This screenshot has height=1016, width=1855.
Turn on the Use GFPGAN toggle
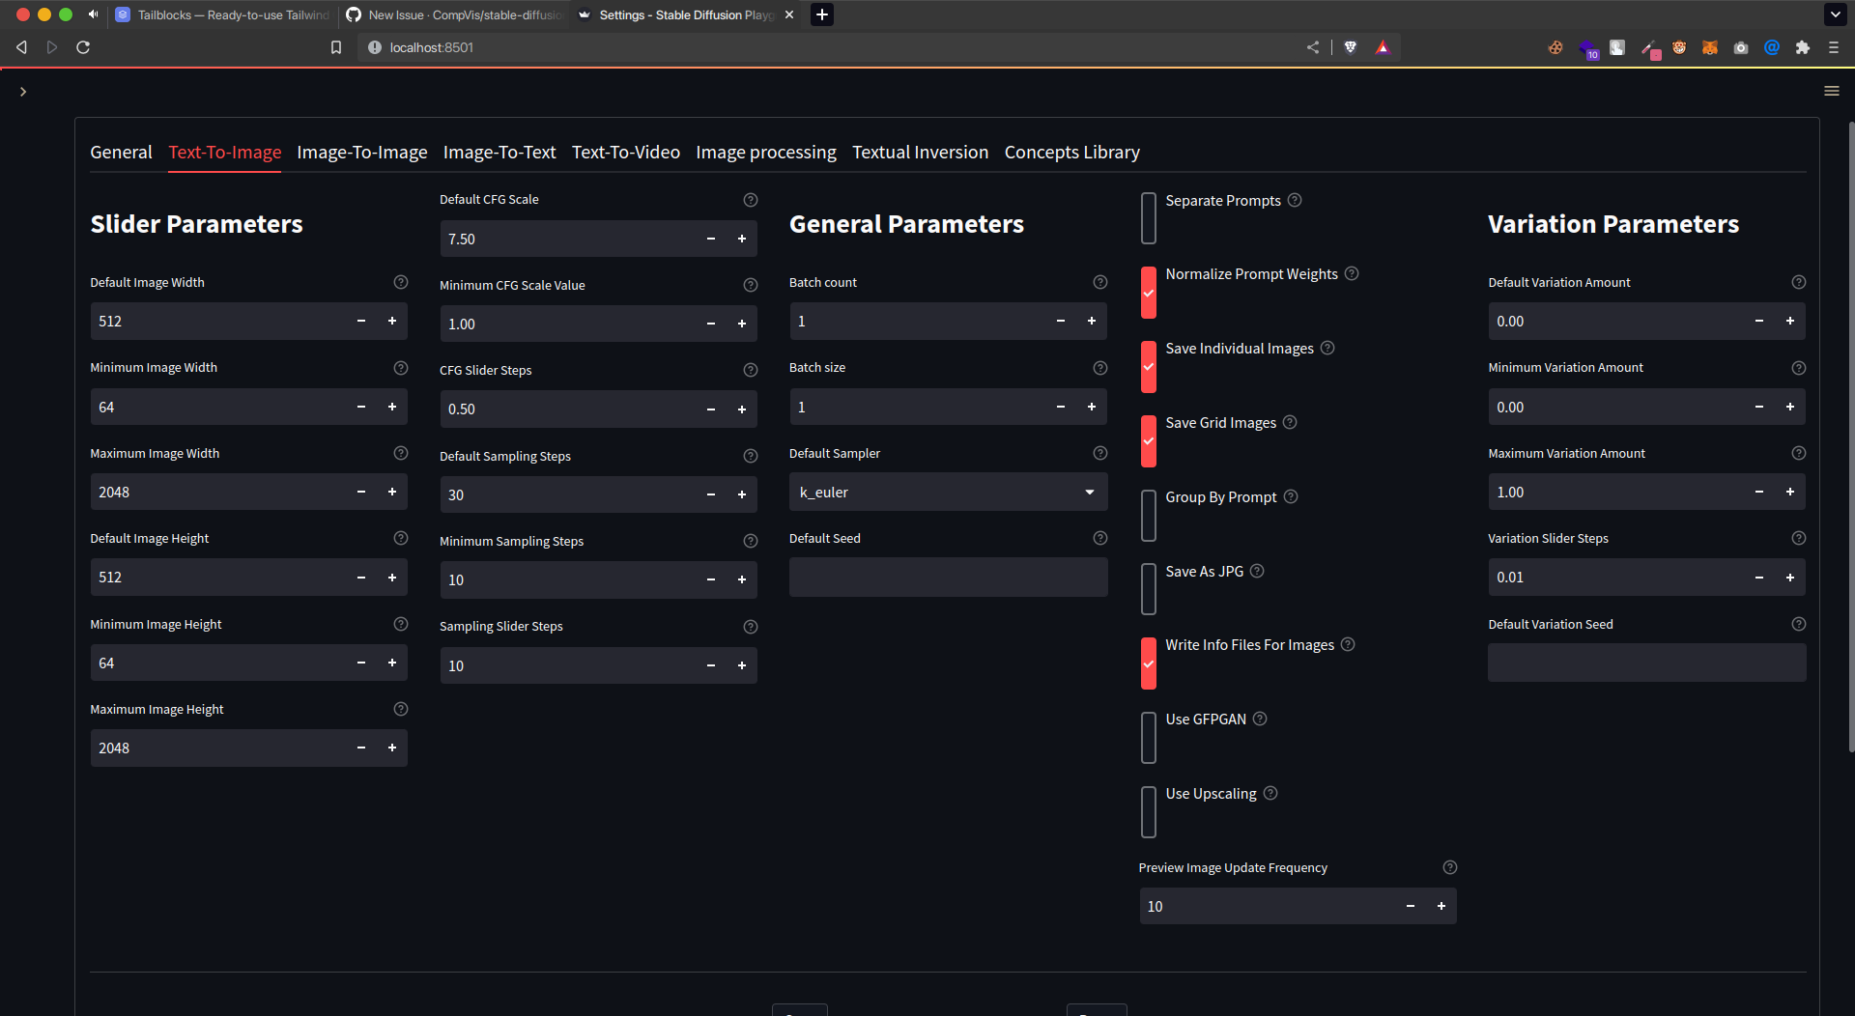point(1148,737)
